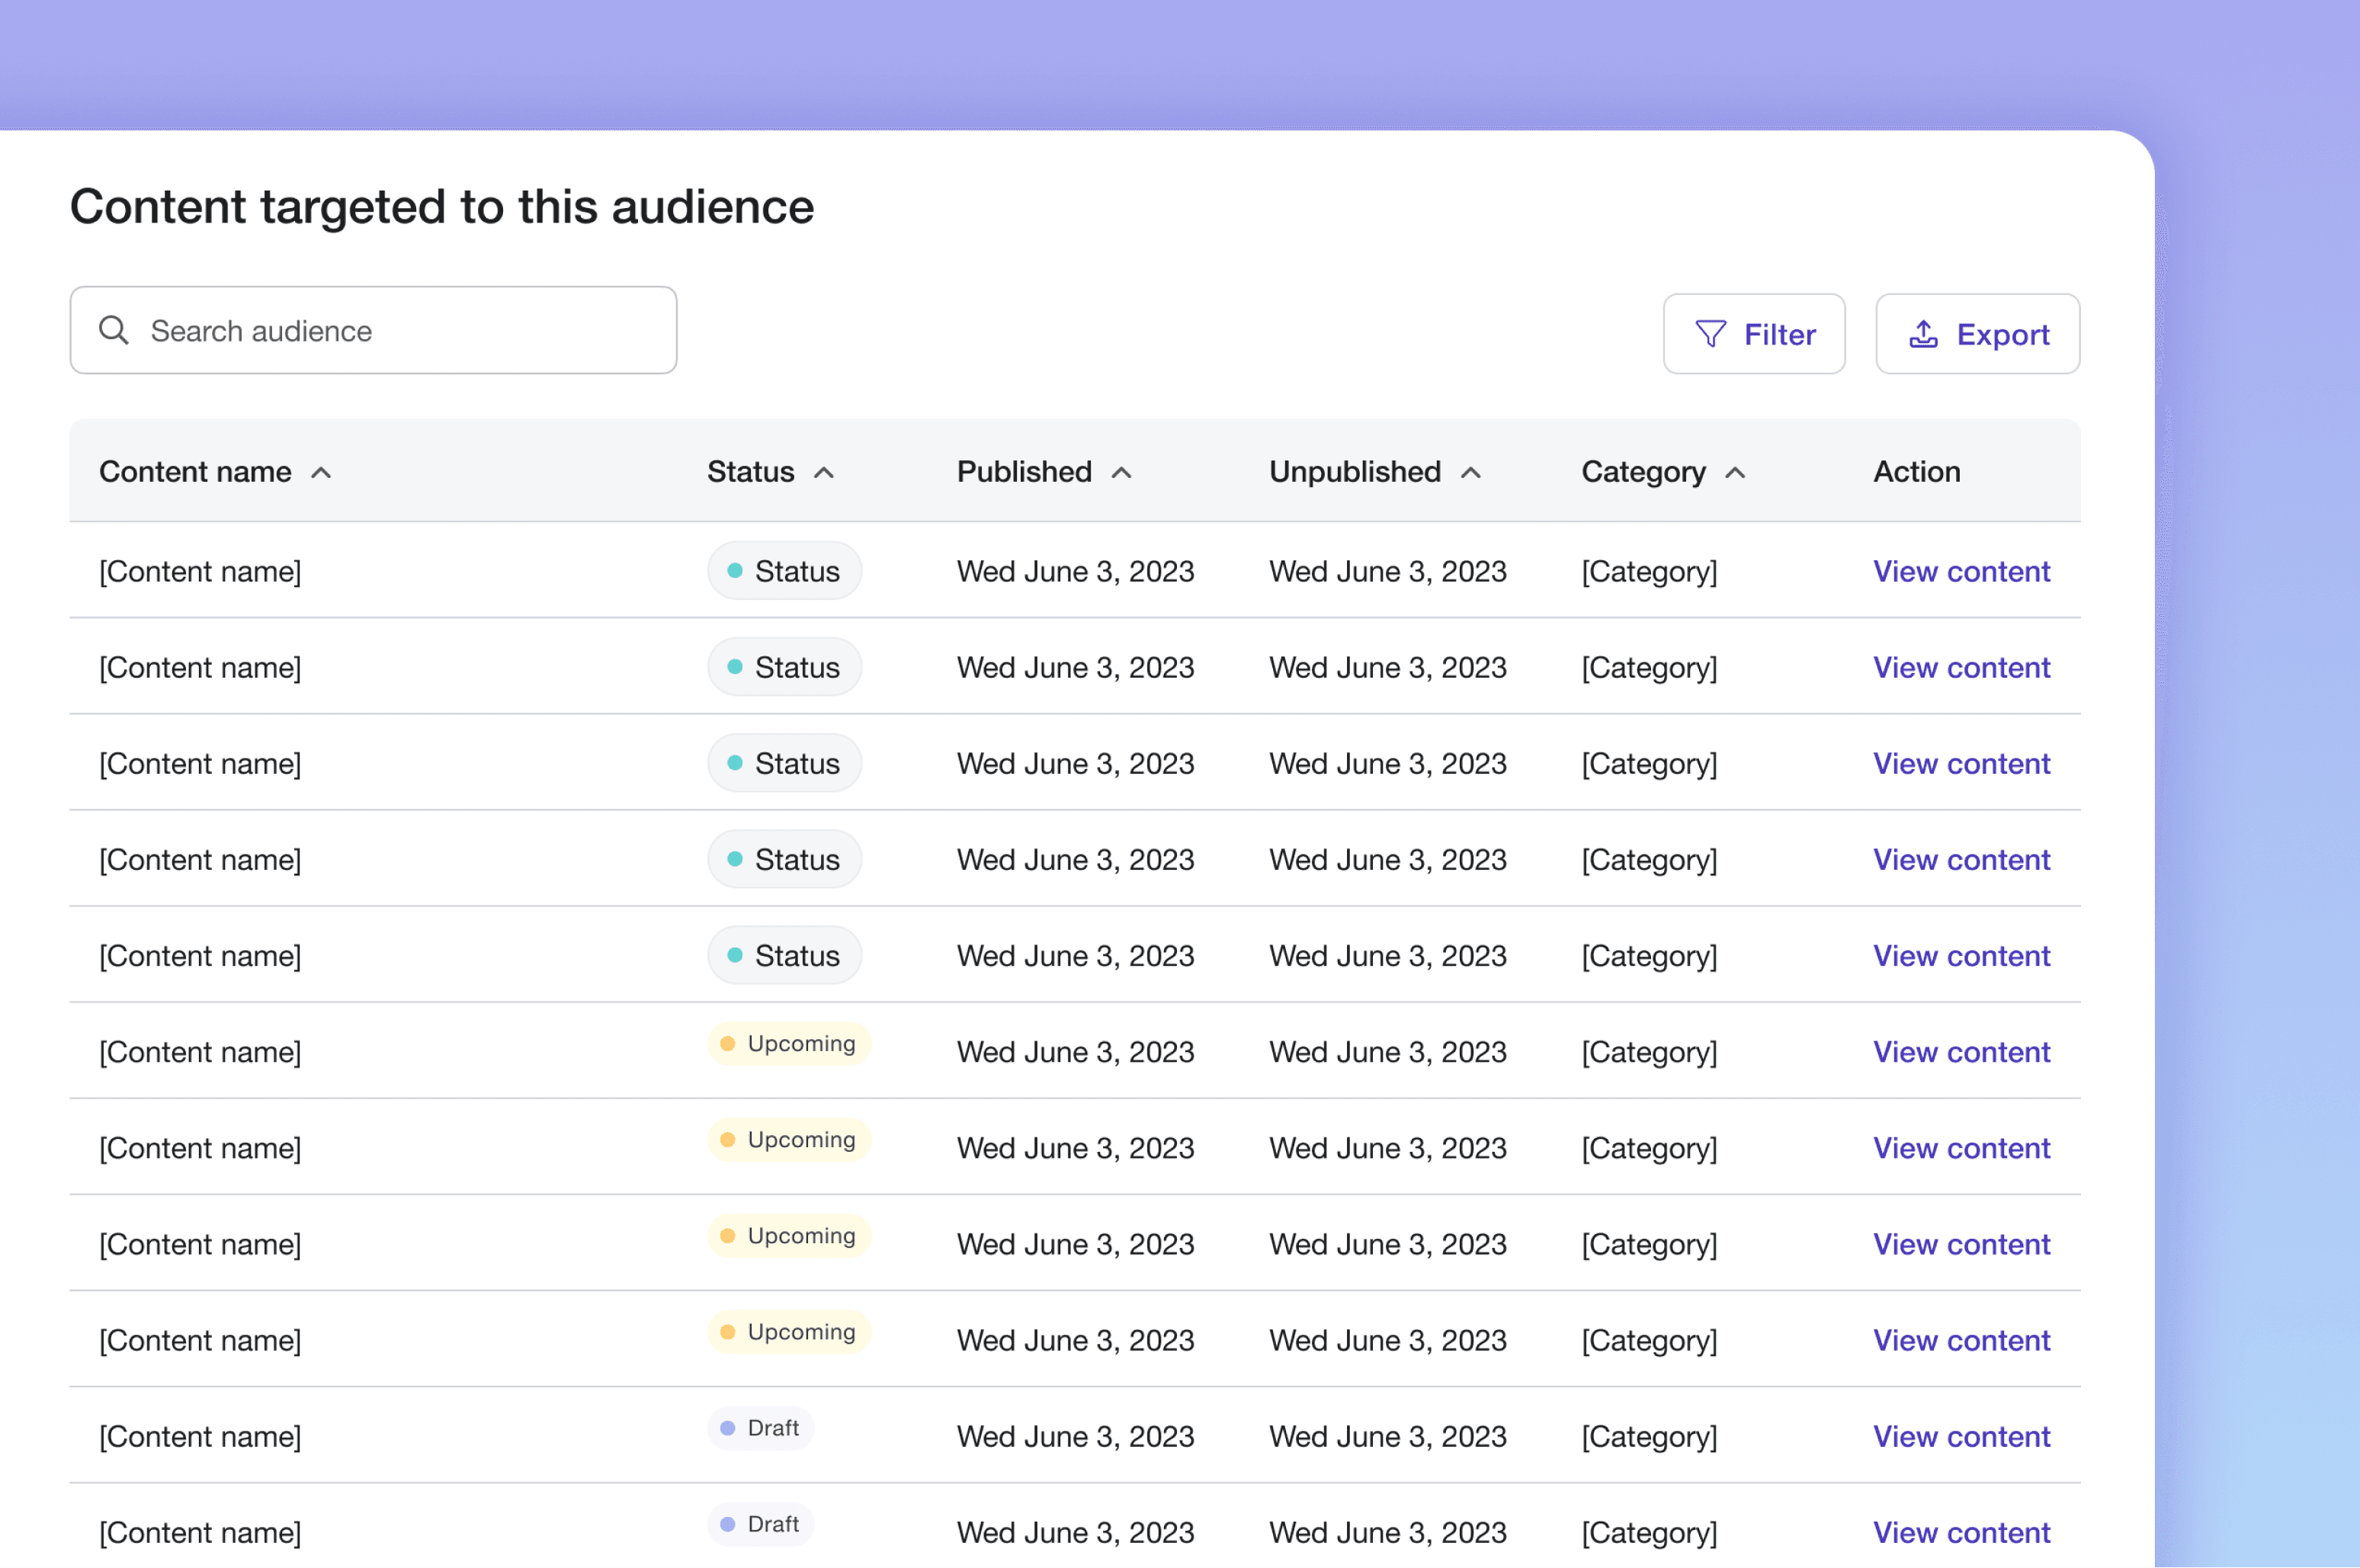Image resolution: width=2360 pixels, height=1568 pixels.
Task: Focus the Search audience input field
Action: 373,331
